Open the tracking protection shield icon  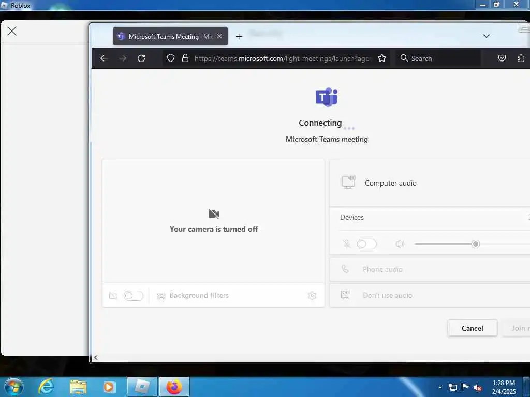pyautogui.click(x=171, y=58)
